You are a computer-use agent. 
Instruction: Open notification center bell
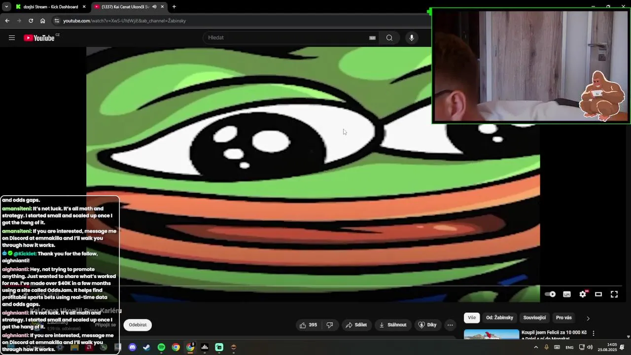click(x=623, y=348)
